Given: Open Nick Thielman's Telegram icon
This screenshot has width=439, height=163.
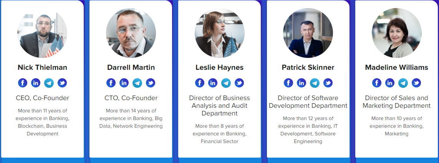Looking at the screenshot, I should click(x=49, y=83).
